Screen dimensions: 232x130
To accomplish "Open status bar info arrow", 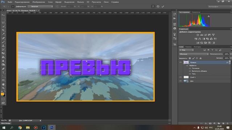I will click(40, 121).
